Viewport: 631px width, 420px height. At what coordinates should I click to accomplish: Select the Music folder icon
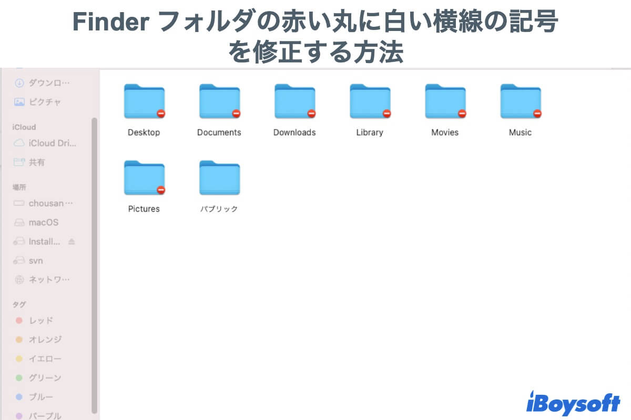click(521, 101)
